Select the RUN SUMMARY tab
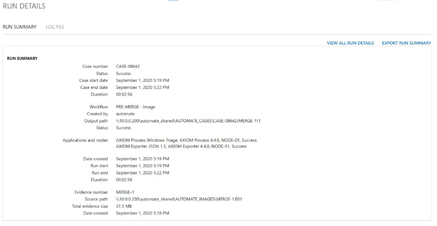Viewport: 437px width, 226px height. coord(20,27)
